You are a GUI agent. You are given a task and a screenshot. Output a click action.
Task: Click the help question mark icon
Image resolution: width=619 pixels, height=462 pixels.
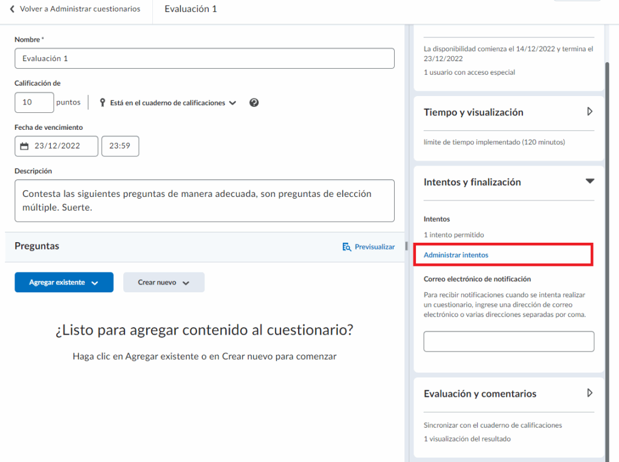click(254, 103)
